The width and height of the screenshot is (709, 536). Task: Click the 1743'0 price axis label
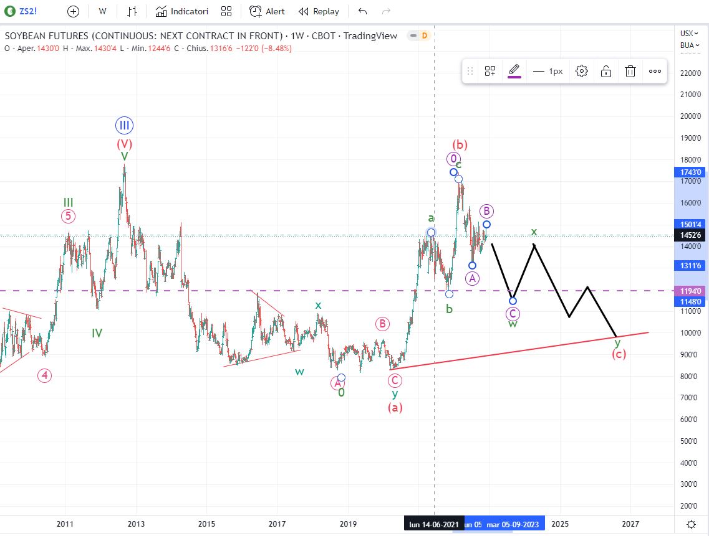690,172
